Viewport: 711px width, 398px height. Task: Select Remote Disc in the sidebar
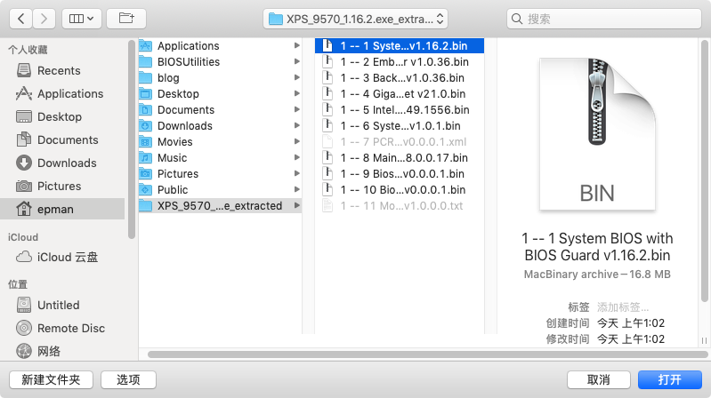70,328
